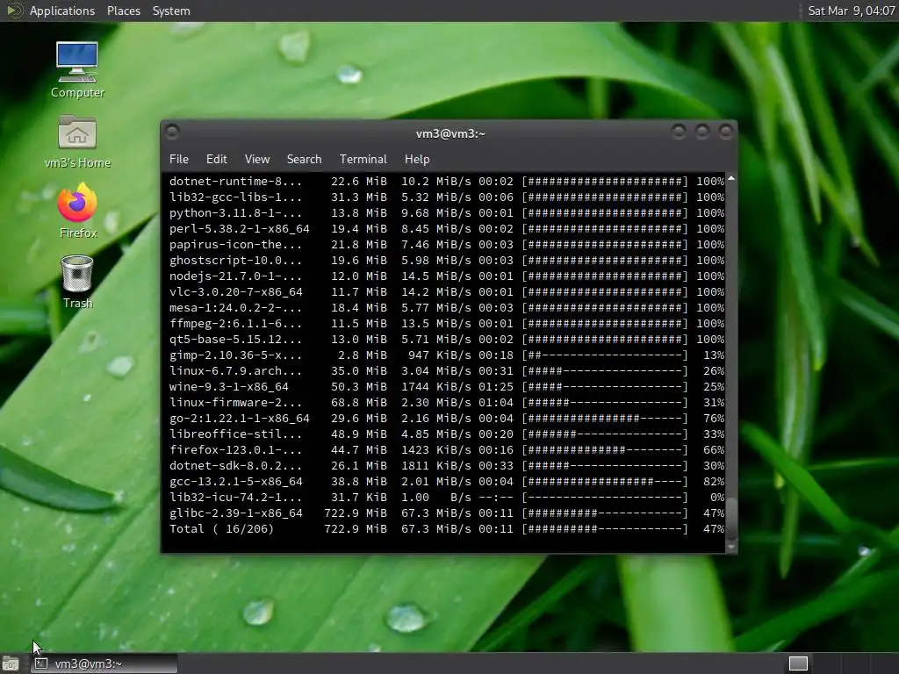Open the terminal Edit menu
899x674 pixels.
[x=216, y=159]
